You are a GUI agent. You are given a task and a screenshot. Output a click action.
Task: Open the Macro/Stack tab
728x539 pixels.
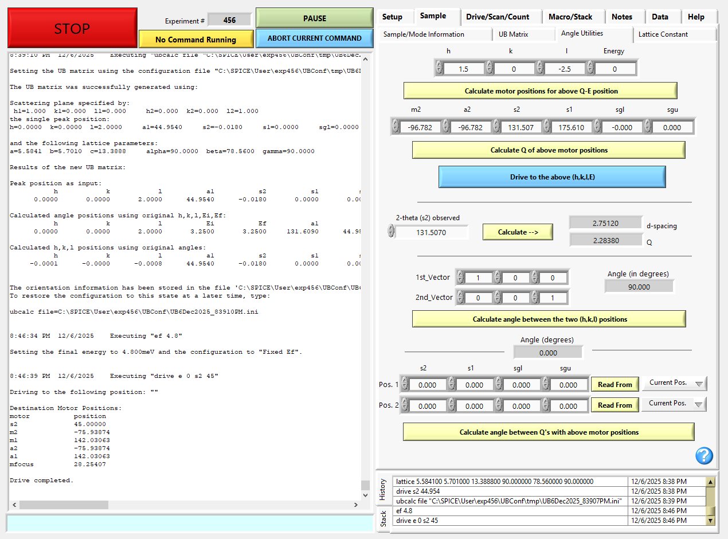click(x=570, y=17)
